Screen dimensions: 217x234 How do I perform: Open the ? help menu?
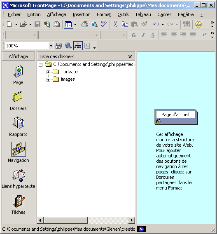pos(201,14)
